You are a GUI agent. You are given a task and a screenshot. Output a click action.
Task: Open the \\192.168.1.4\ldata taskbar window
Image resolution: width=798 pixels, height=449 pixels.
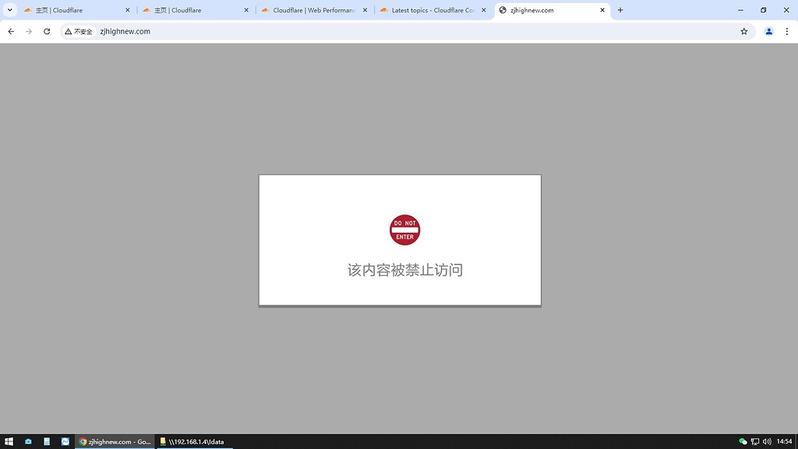pos(194,441)
